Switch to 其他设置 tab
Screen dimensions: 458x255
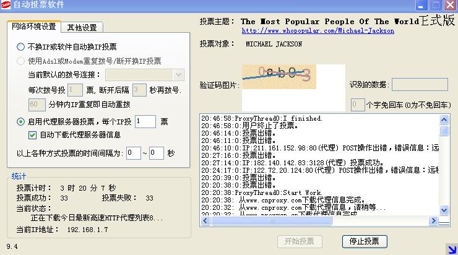click(82, 27)
